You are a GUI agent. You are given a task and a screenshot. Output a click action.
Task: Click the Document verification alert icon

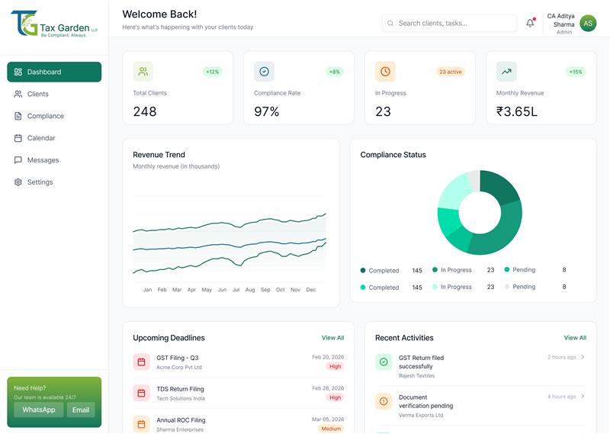(x=384, y=401)
